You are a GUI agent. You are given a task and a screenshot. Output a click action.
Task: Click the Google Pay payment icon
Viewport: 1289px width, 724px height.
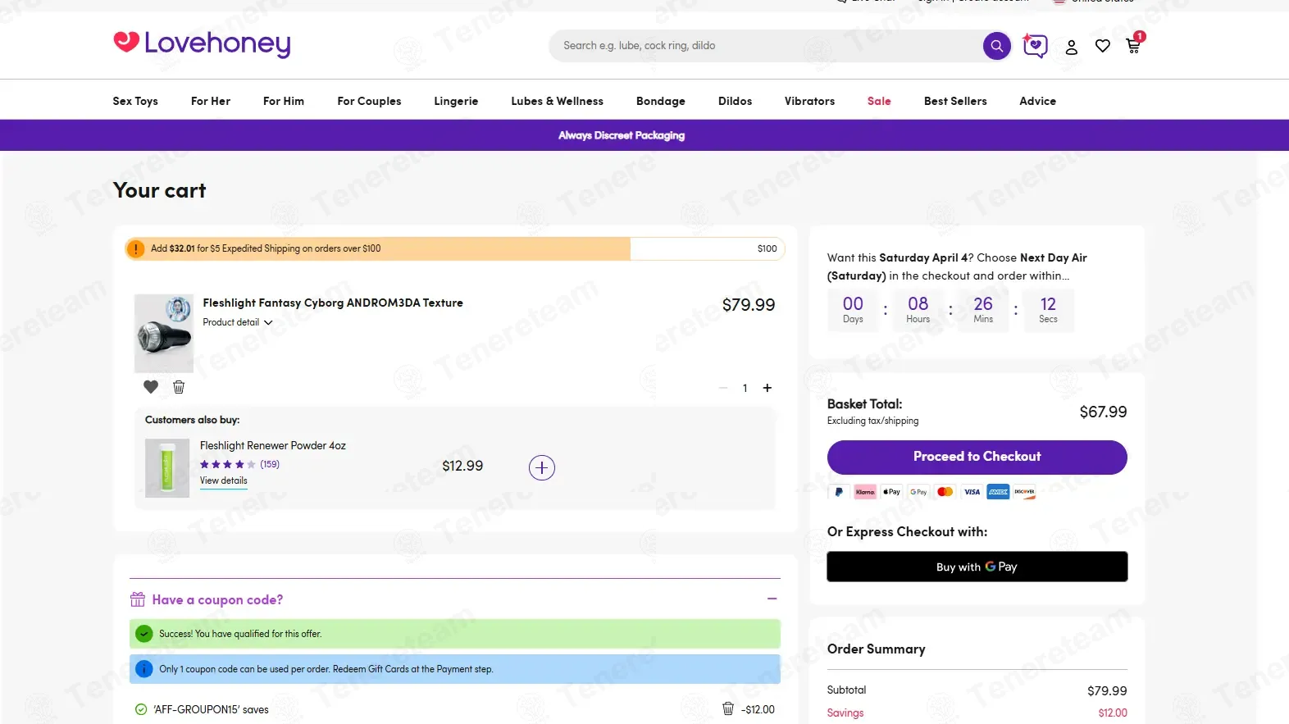pos(918,492)
